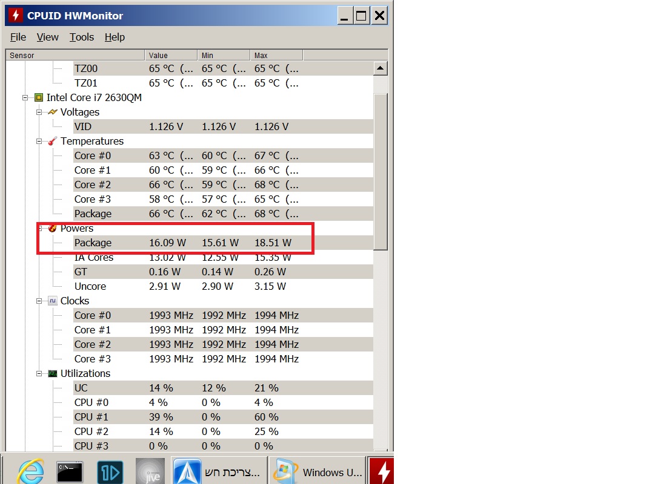Click the scrollbar up arrow
Viewport: 652px width, 484px height.
click(x=381, y=68)
